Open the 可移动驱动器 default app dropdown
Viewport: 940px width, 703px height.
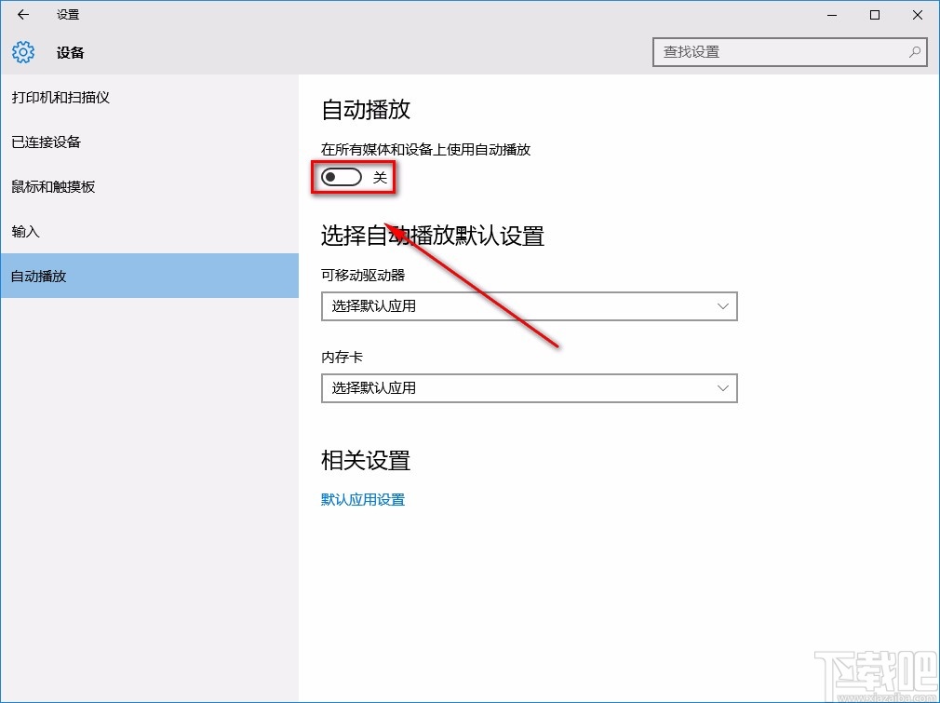[529, 306]
